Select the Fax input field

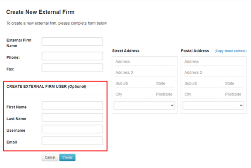click(x=72, y=68)
